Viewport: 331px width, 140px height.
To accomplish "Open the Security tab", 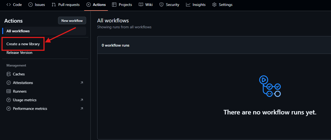I will coord(169,5).
